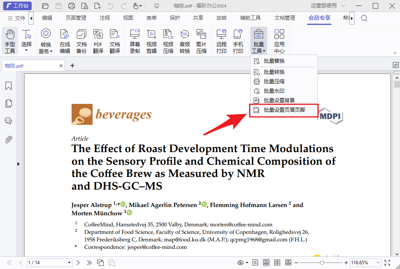This screenshot has height=269, width=400.
Task: Expand the 转换服务 dropdown
Action: point(46,51)
